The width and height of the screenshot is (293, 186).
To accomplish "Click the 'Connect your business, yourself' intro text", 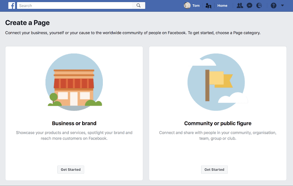I will click(x=133, y=33).
